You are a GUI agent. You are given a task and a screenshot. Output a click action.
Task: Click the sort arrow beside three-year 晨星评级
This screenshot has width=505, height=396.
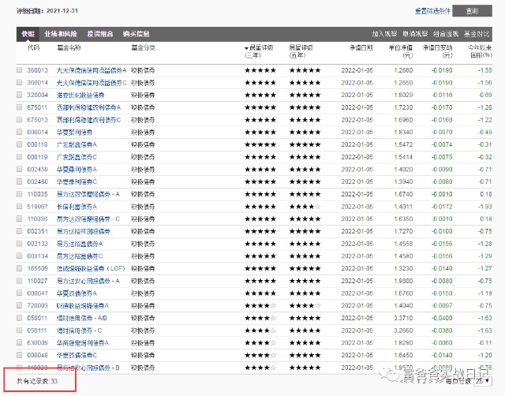coord(246,49)
